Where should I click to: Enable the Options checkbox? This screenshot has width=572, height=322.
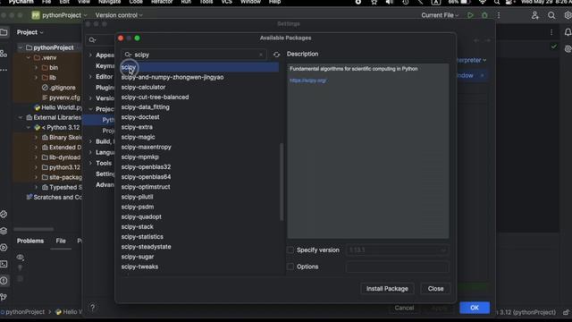290,267
